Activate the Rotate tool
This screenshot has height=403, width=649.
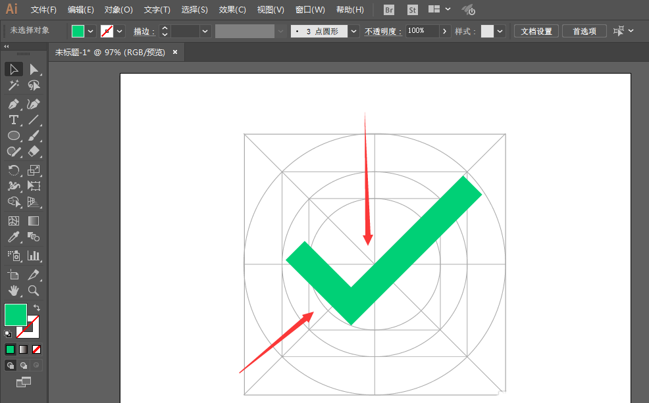click(x=14, y=170)
